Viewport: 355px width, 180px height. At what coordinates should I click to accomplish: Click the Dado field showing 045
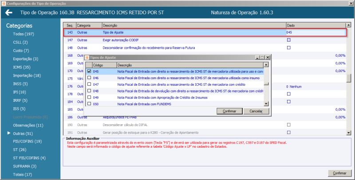[316, 32]
